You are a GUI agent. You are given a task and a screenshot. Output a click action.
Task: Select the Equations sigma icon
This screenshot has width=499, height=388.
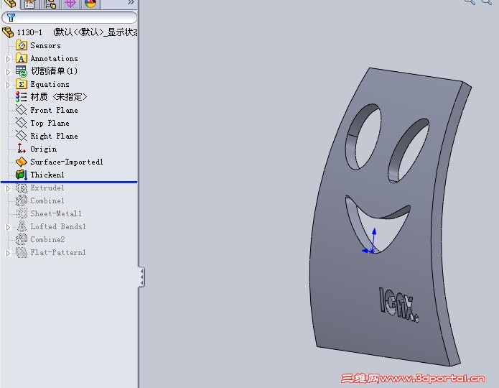coord(22,84)
